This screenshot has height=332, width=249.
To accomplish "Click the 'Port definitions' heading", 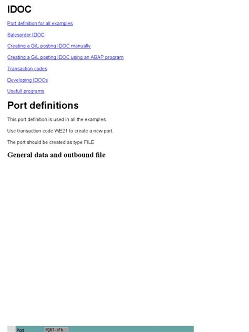I will pos(43,106).
